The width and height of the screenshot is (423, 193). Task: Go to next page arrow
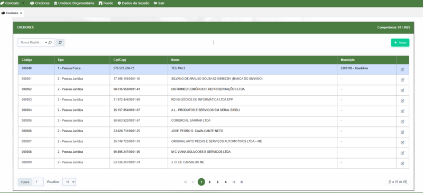click(x=234, y=182)
